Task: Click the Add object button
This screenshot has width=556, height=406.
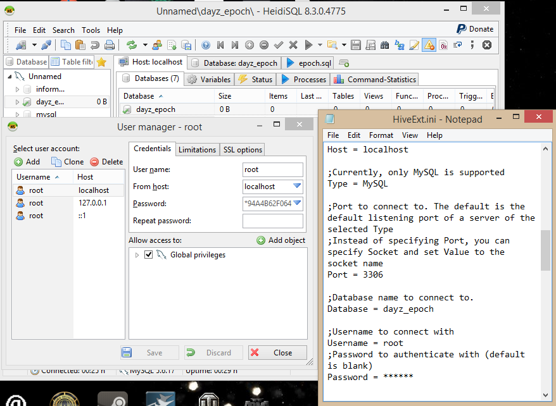Action: pos(281,240)
